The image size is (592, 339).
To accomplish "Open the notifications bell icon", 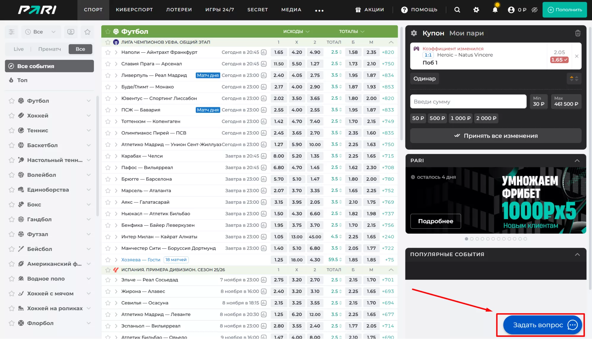I will click(495, 10).
